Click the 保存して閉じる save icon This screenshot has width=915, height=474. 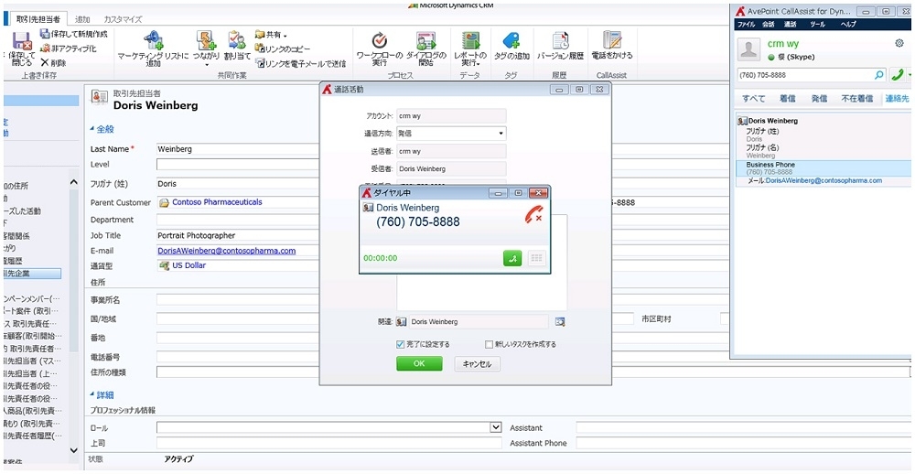22,40
